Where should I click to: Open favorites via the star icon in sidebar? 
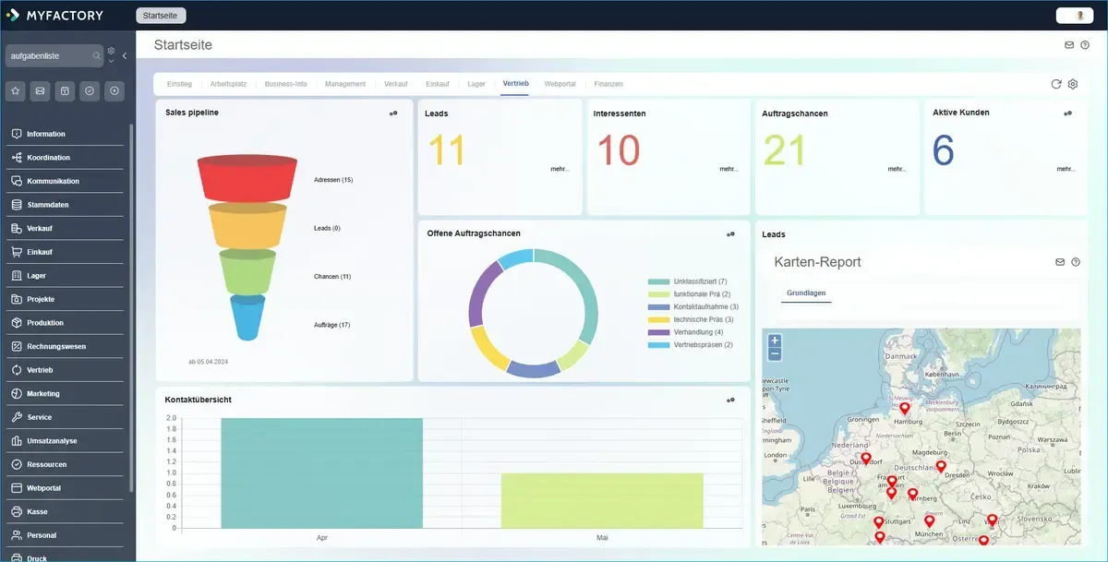[x=17, y=90]
